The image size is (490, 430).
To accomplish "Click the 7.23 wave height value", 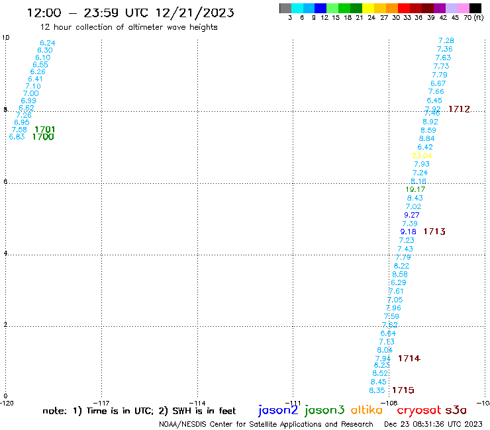I will click(407, 240).
